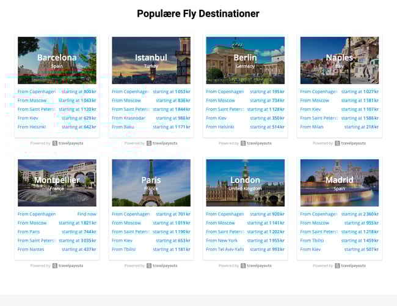Click travelpayouts logo icon under Paris card
The width and height of the screenshot is (397, 306).
149,266
